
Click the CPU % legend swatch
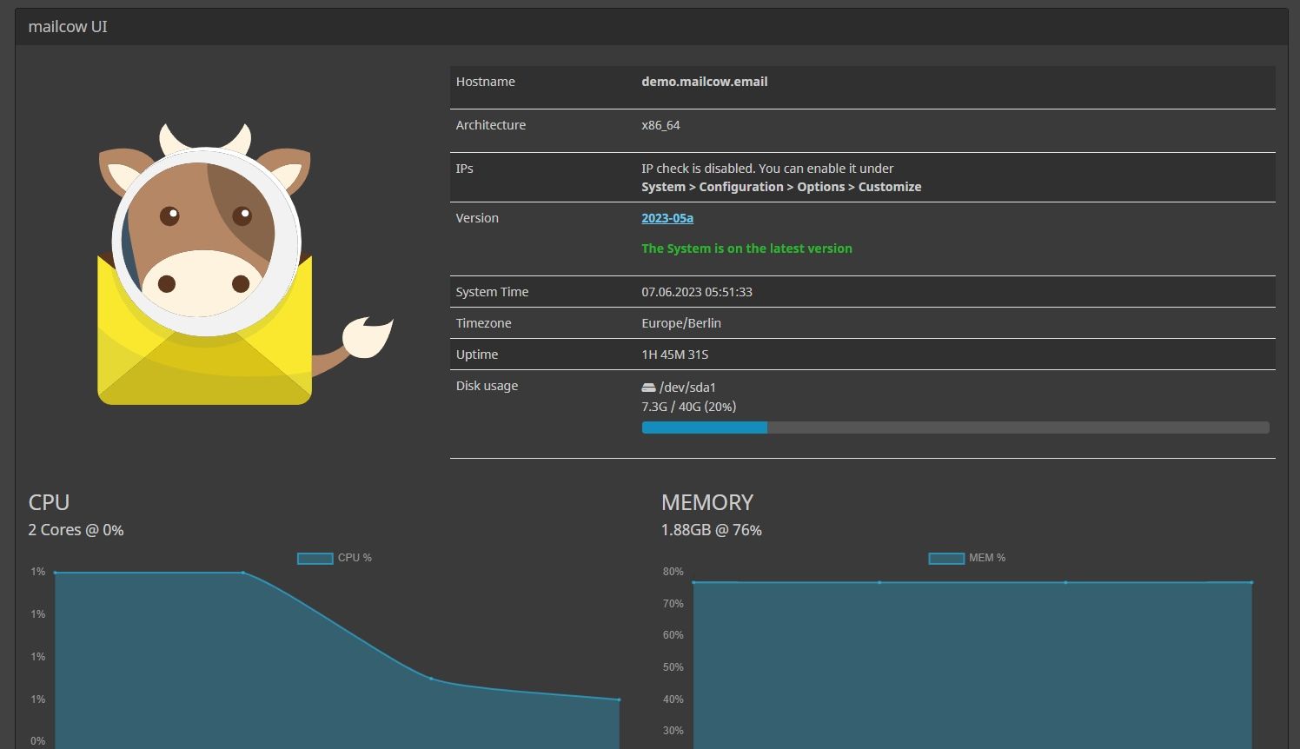coord(314,558)
